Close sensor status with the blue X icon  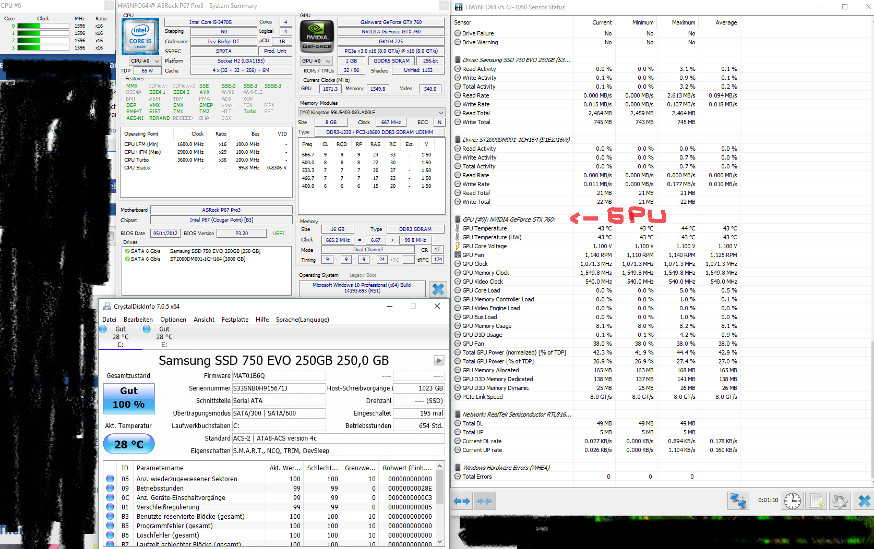pyautogui.click(x=864, y=501)
